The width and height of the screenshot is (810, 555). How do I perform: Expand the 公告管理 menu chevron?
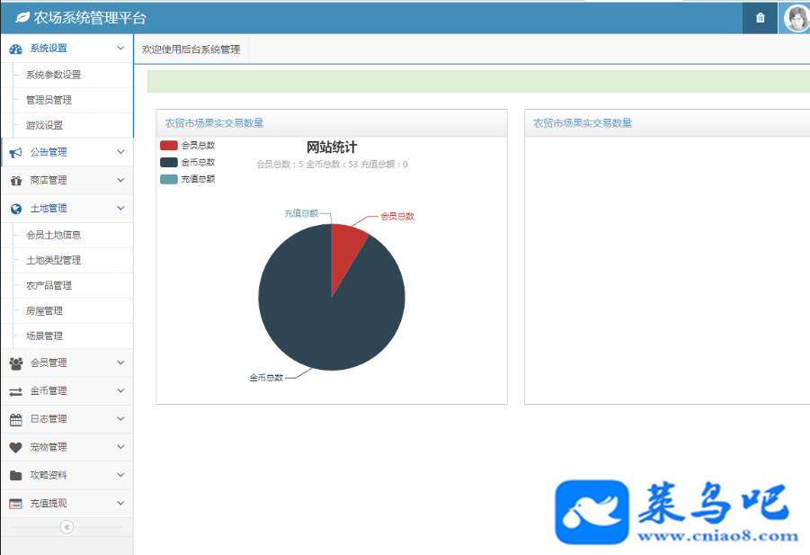tap(120, 152)
